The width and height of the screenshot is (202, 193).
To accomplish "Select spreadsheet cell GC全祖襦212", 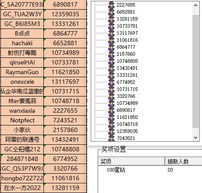I will pyautogui.click(x=22, y=149).
